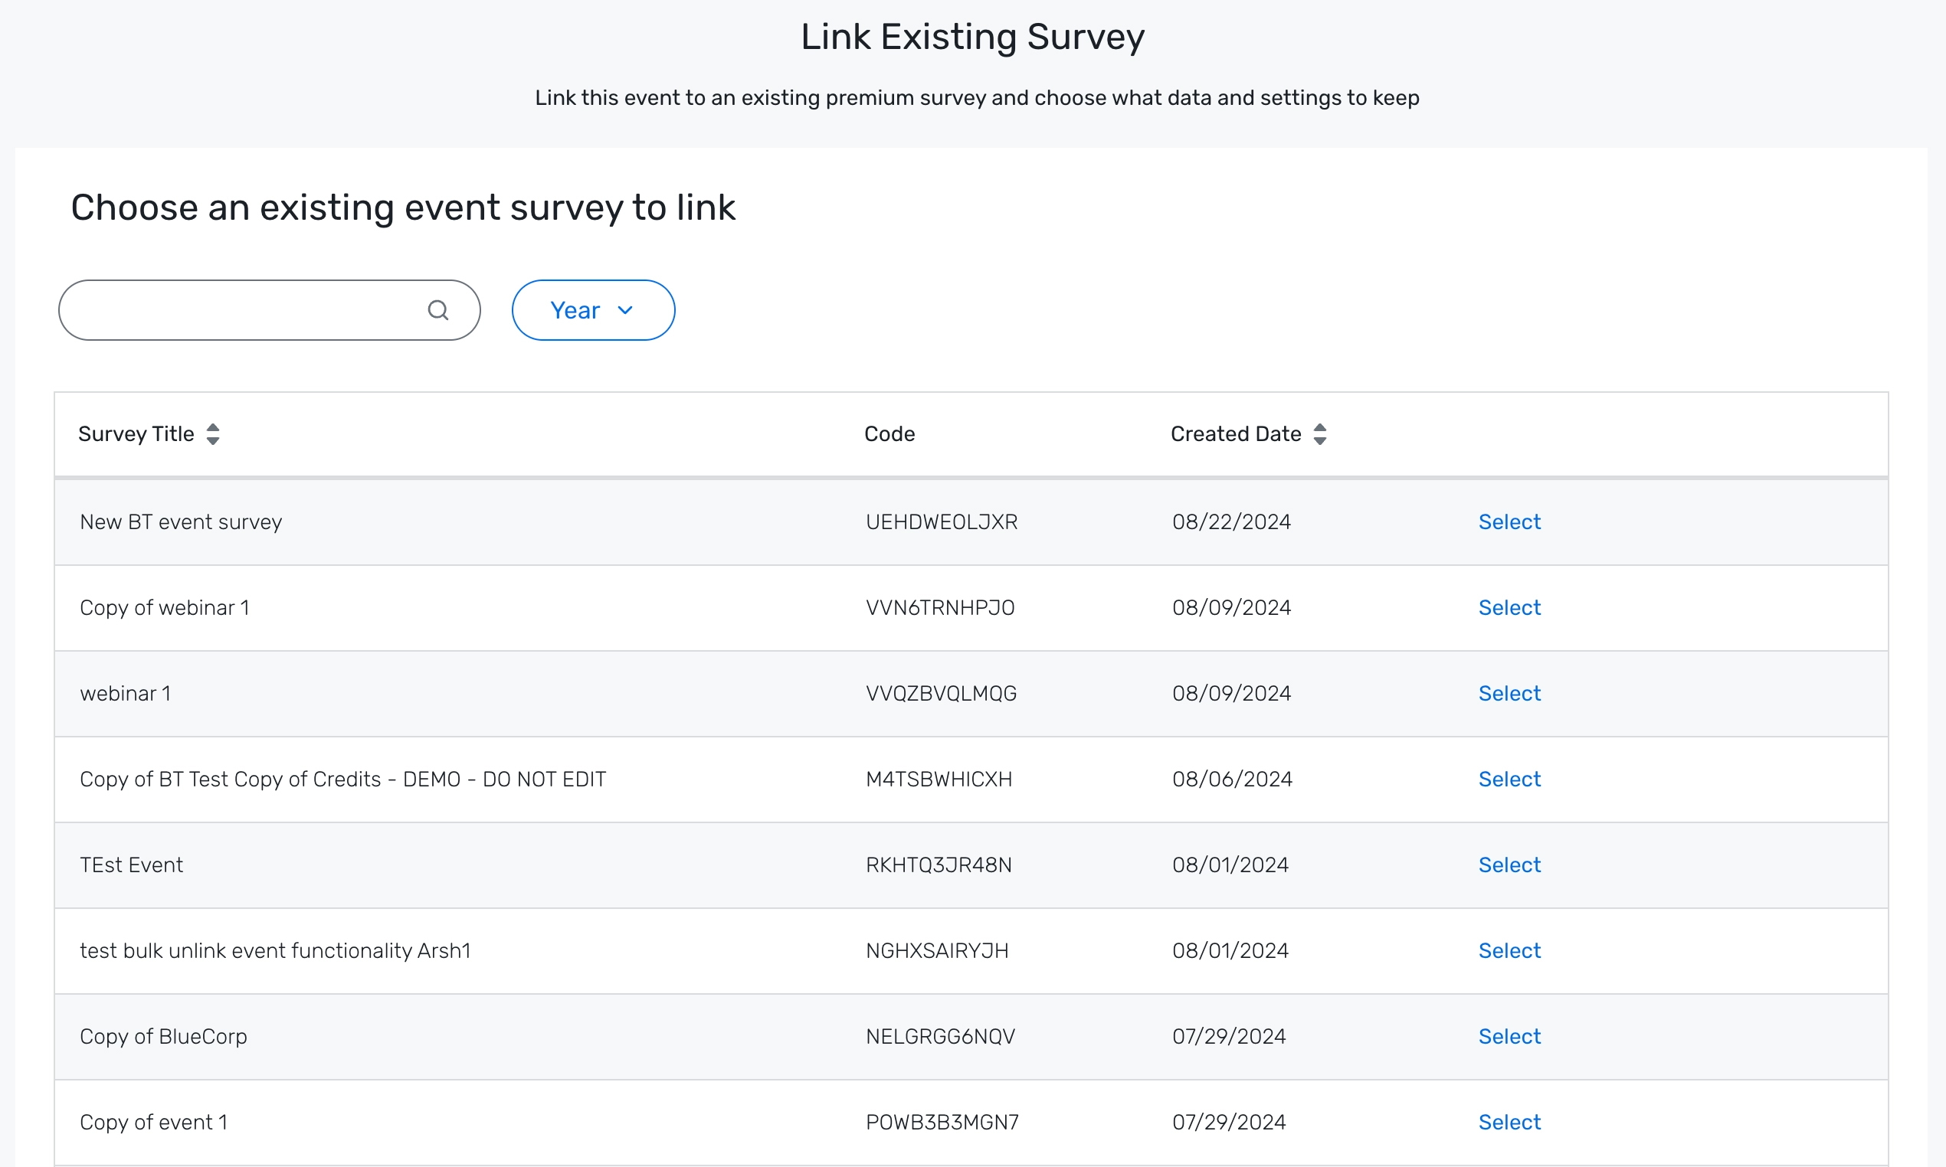The width and height of the screenshot is (1946, 1167).
Task: Click the Year dropdown chevron
Action: pos(625,310)
